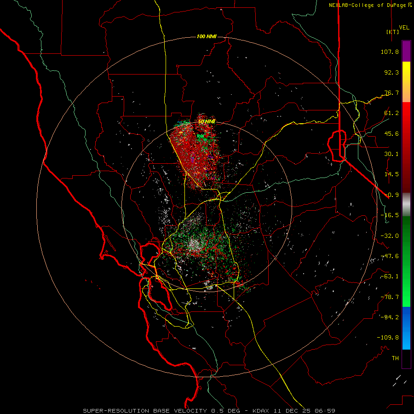Screen dimensions: 414x414
Task: Select the -109.8 knot scale value
Action: [x=388, y=338]
